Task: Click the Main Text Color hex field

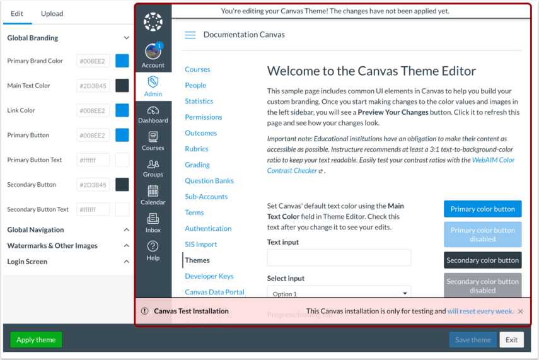Action: coord(93,86)
